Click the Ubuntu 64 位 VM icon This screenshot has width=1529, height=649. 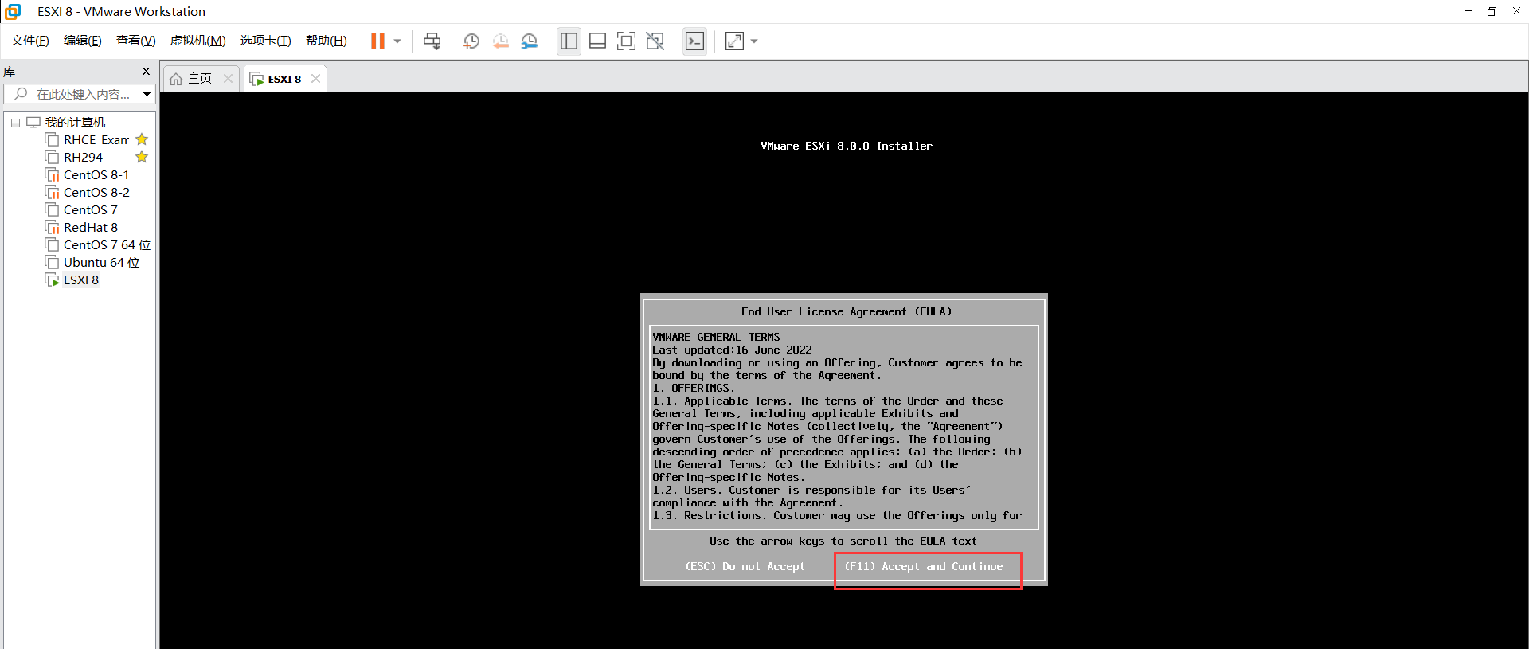click(x=52, y=262)
